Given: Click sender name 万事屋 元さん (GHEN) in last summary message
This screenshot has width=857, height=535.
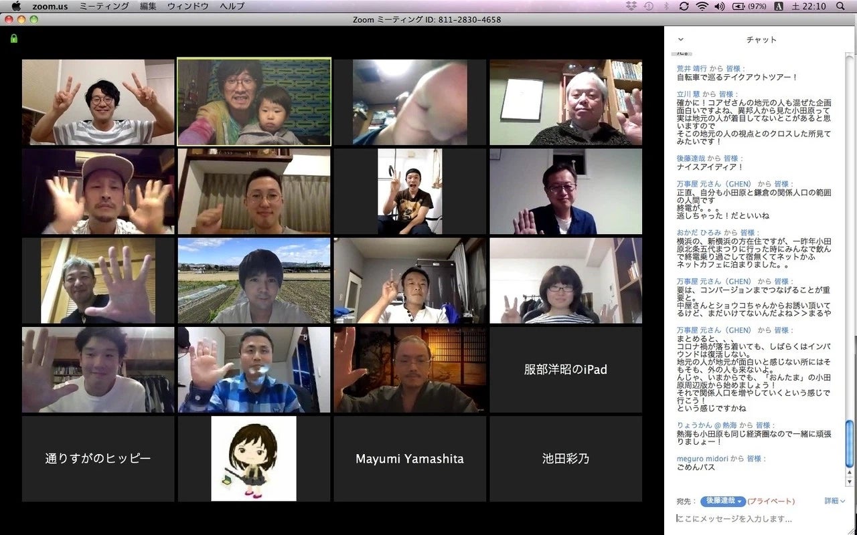Looking at the screenshot, I should coord(714,330).
